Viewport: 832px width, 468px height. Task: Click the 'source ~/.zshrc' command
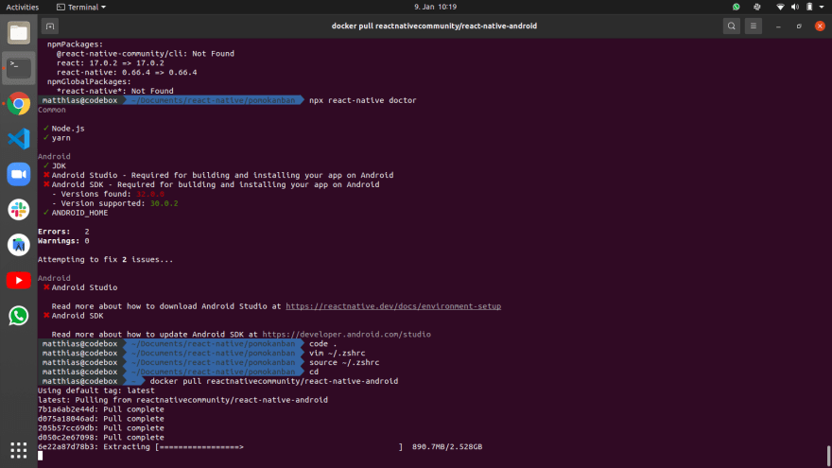(344, 362)
